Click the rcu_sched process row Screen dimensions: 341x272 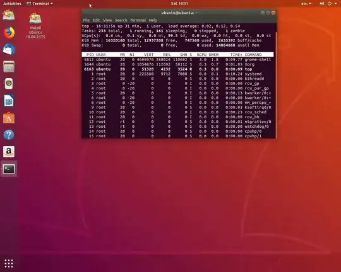point(177,112)
